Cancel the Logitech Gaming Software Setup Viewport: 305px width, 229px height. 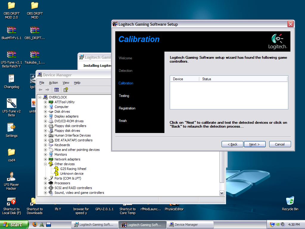pos(280,144)
